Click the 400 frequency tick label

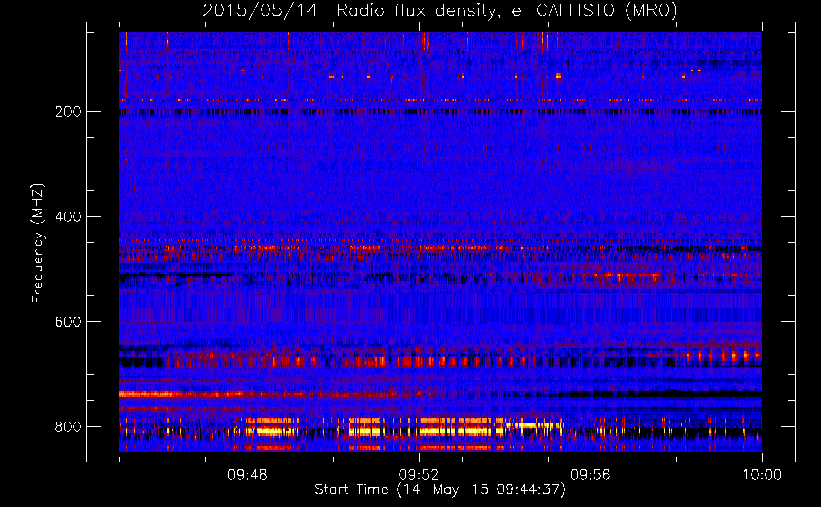tap(68, 217)
